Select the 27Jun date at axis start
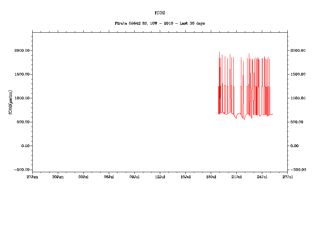 (x=32, y=177)
